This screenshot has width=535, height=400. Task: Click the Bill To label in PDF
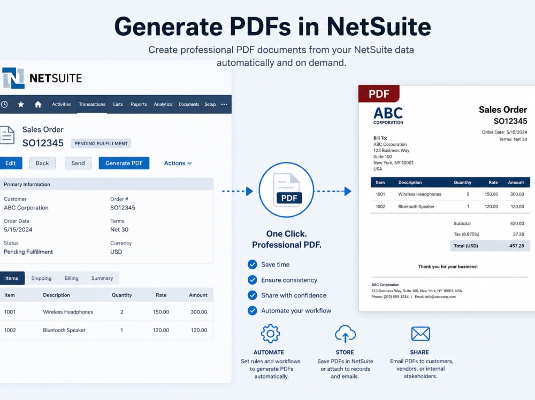tap(380, 138)
